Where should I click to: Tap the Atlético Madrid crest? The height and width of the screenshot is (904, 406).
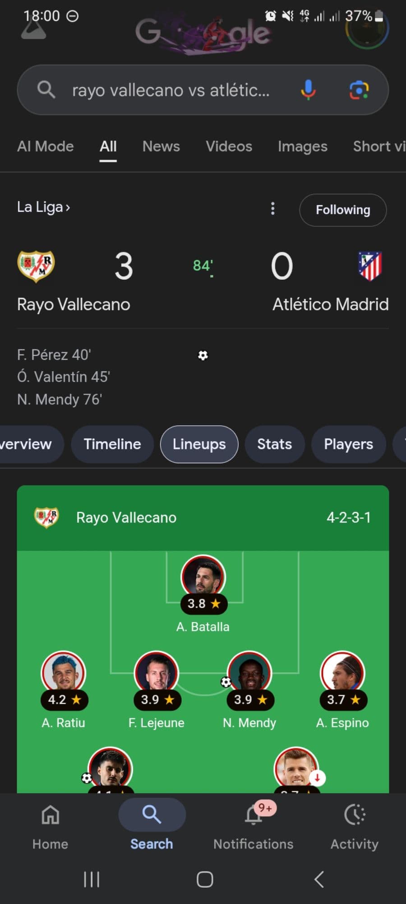[x=370, y=266]
